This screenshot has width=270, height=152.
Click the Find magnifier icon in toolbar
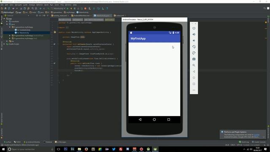32,8
